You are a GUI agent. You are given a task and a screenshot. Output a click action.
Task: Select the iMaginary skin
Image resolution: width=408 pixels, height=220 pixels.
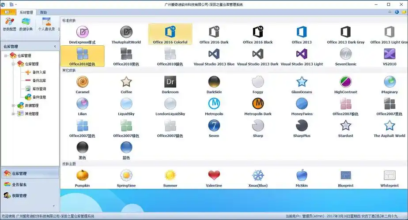click(x=389, y=84)
